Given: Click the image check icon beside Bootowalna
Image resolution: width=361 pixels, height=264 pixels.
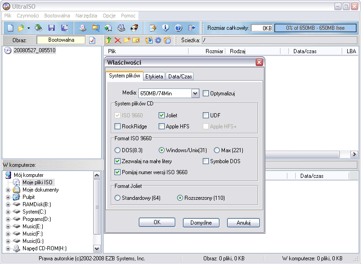Looking at the screenshot, I should click(92, 40).
